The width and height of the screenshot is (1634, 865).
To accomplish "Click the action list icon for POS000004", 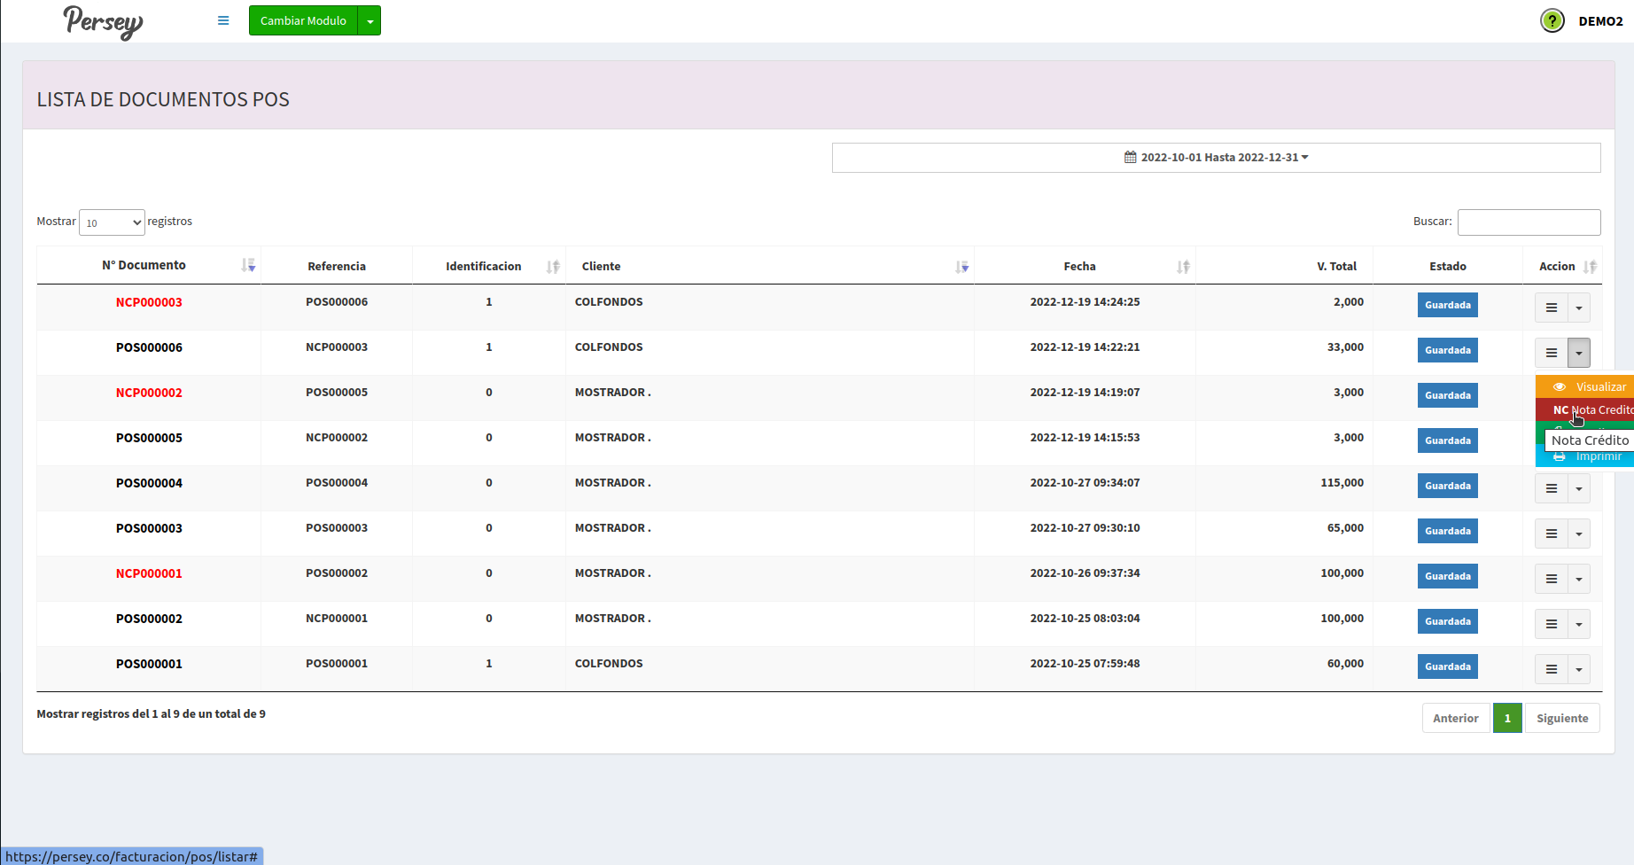I will pyautogui.click(x=1551, y=488).
